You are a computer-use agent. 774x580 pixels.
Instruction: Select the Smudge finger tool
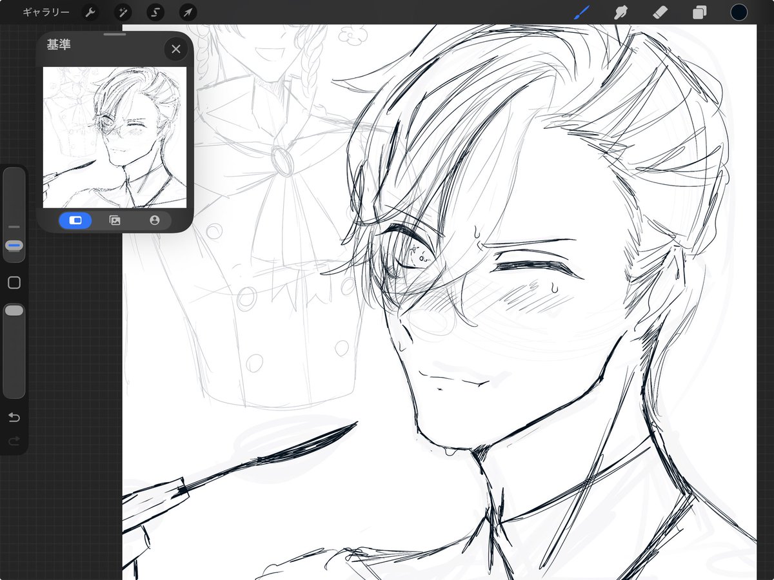(621, 12)
